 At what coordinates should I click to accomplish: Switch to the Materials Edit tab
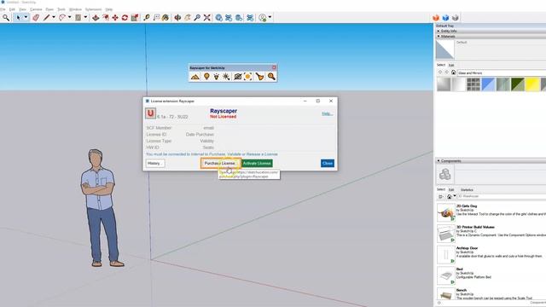(x=451, y=65)
